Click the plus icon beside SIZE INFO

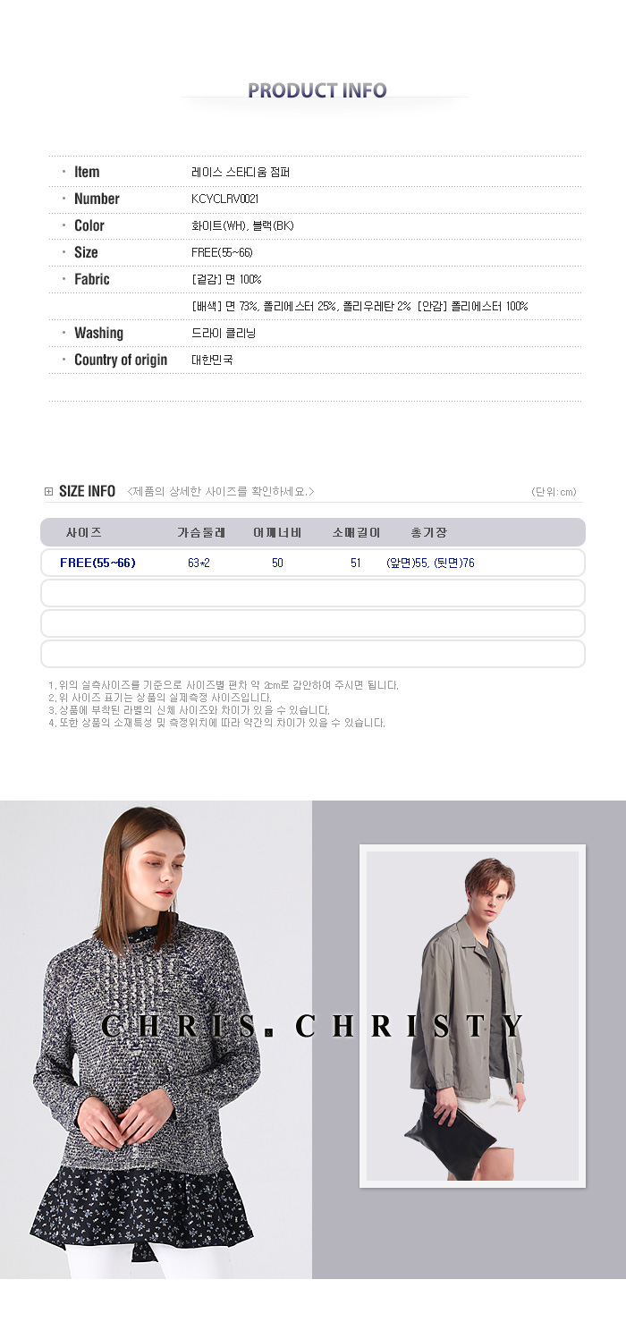(48, 491)
